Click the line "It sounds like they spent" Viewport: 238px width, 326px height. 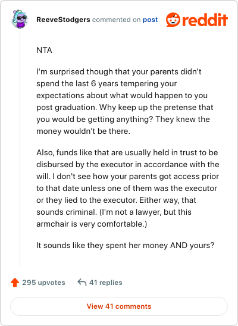125,246
